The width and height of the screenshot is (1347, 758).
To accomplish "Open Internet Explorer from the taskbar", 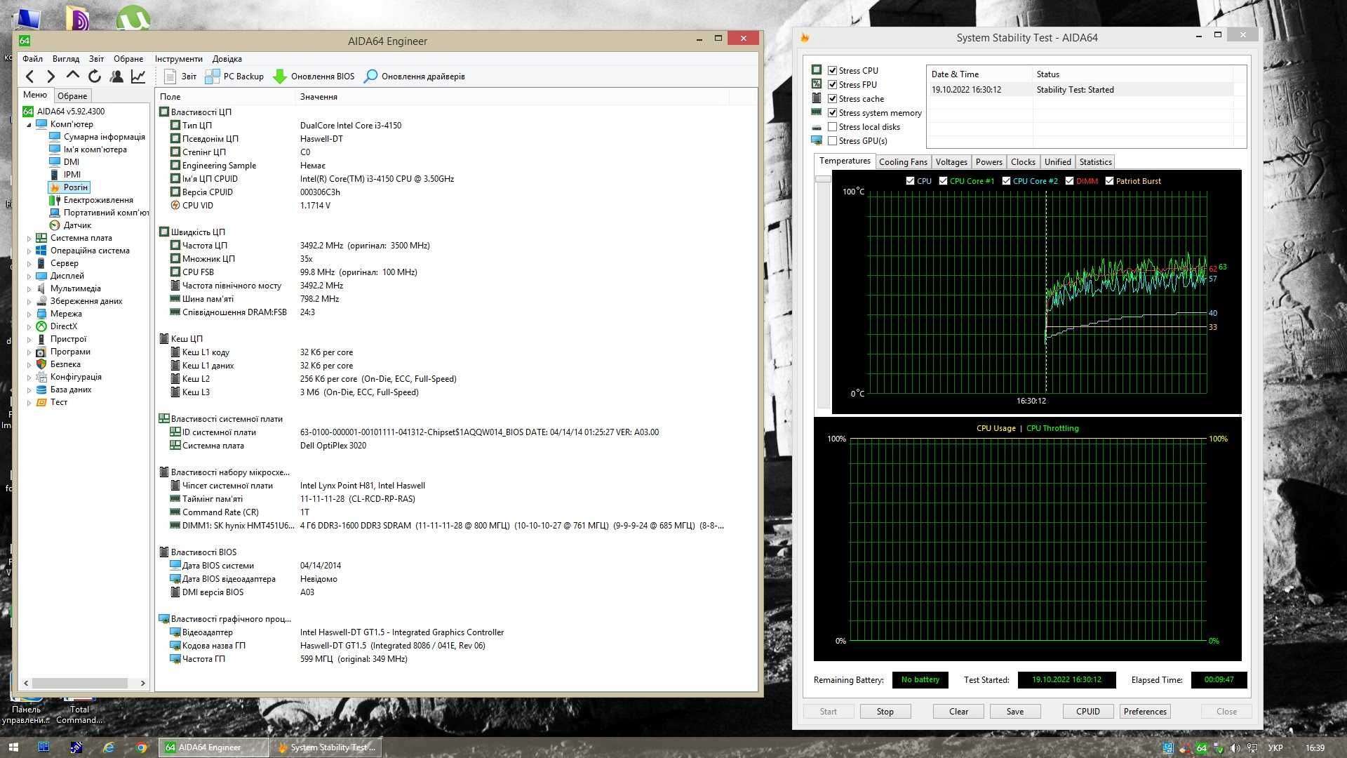I will pos(108,747).
